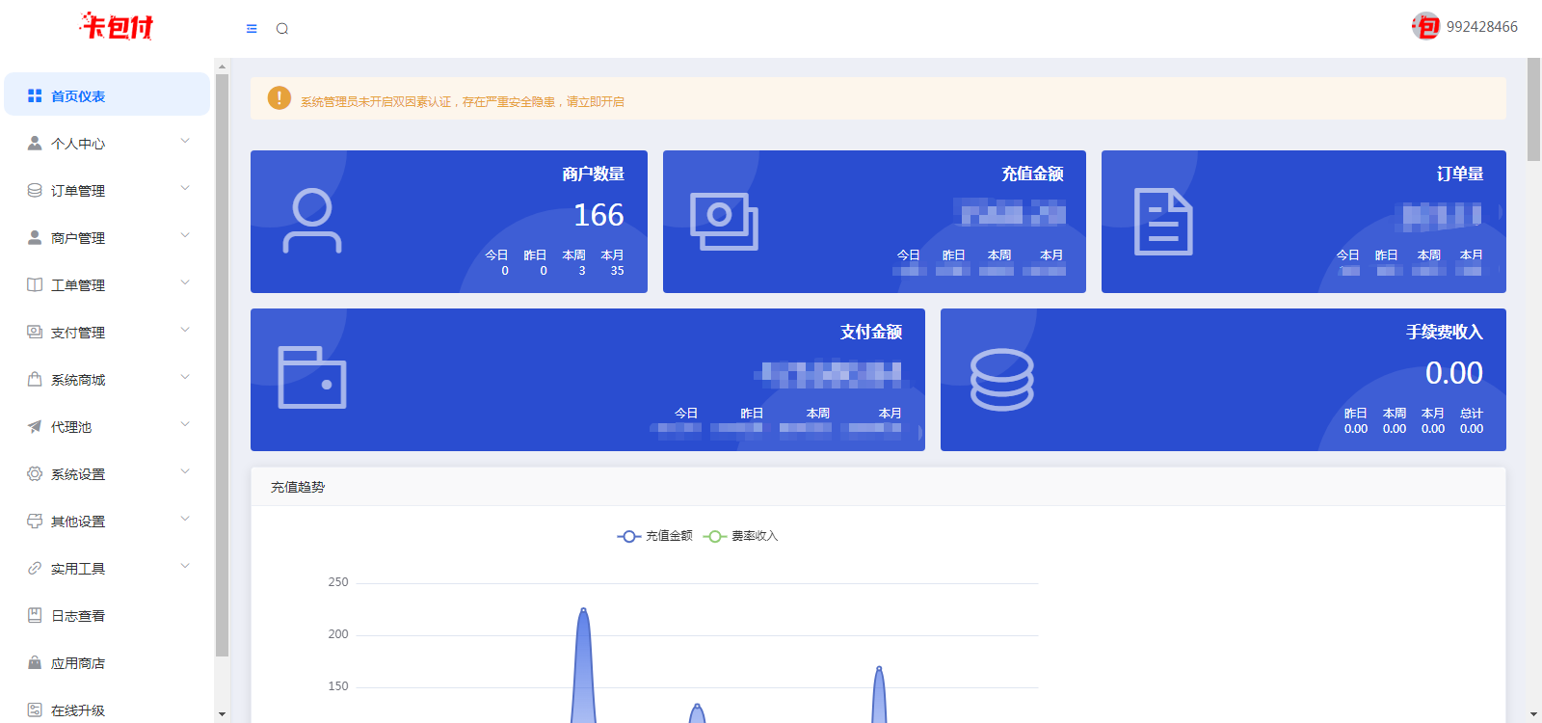Viewport: 1542px width, 723px height.
Task: Toggle the 费率收入 series in chart legend
Action: [x=741, y=536]
